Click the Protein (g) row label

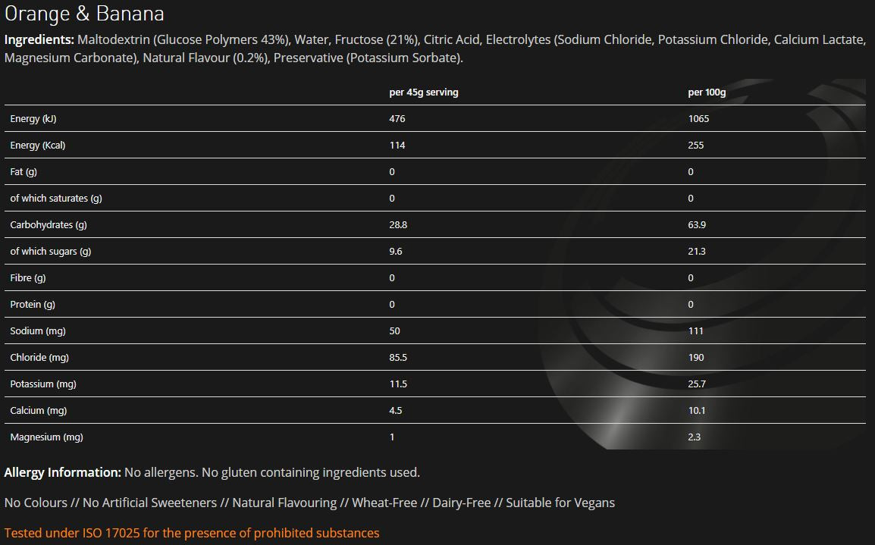pyautogui.click(x=33, y=305)
